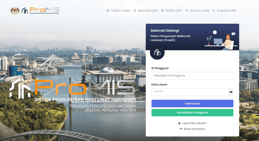Click the Pendaftaran Pengguna button
Image resolution: width=259 pixels, height=141 pixels.
click(x=192, y=113)
